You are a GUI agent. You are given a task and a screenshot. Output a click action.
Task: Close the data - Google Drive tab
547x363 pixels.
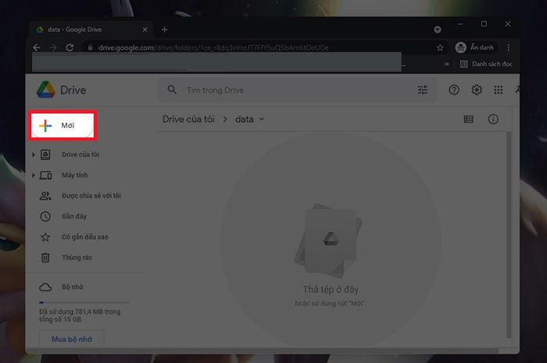[145, 30]
